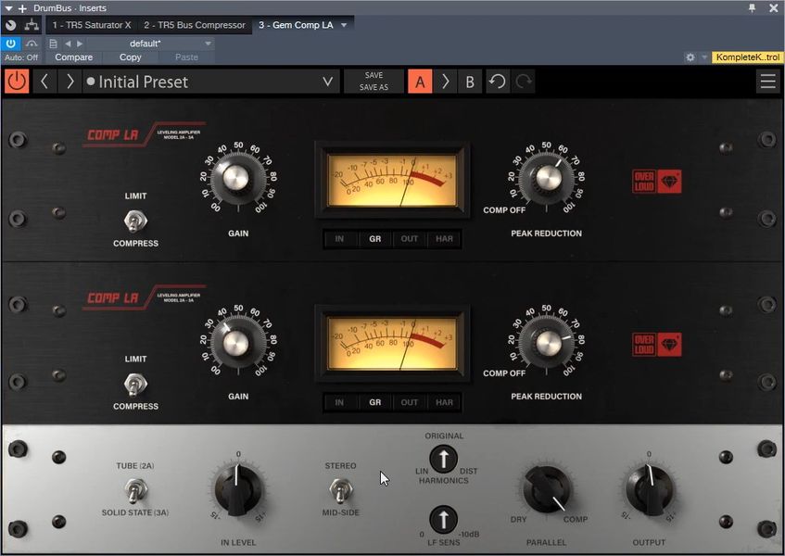
Task: Toggle the TUBE/SOLID STATE switch
Action: pyautogui.click(x=135, y=490)
